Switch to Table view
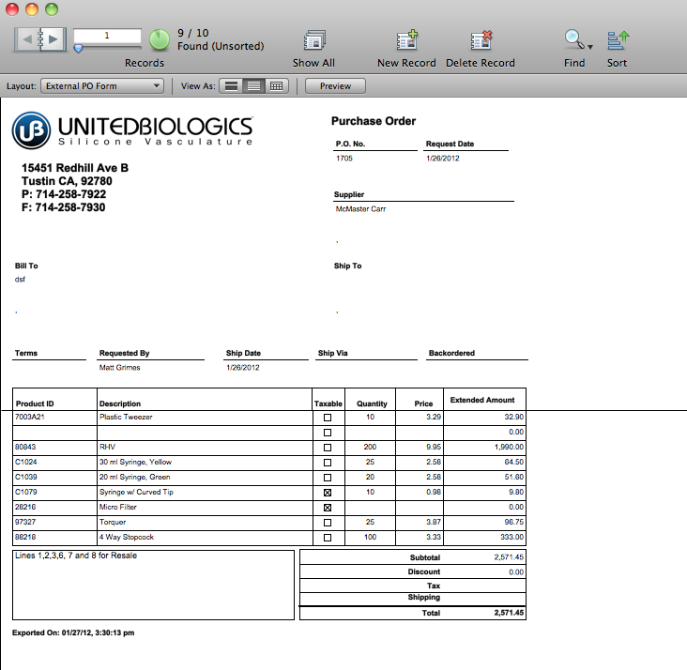 (276, 86)
